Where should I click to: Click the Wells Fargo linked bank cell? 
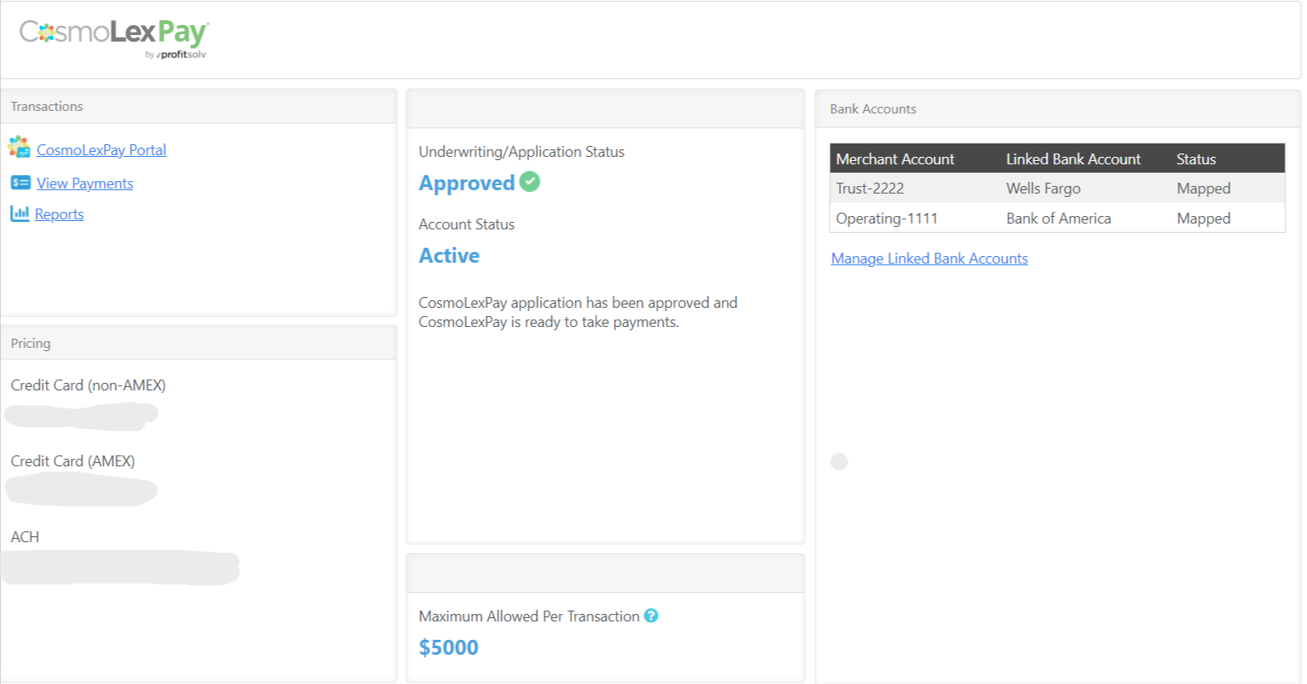tap(1043, 189)
